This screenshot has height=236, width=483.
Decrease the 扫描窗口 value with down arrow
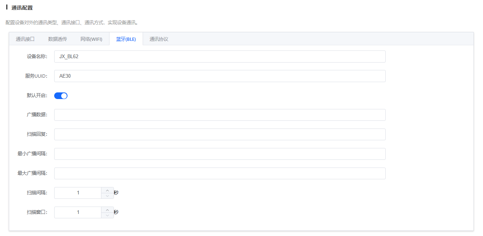coord(107,215)
